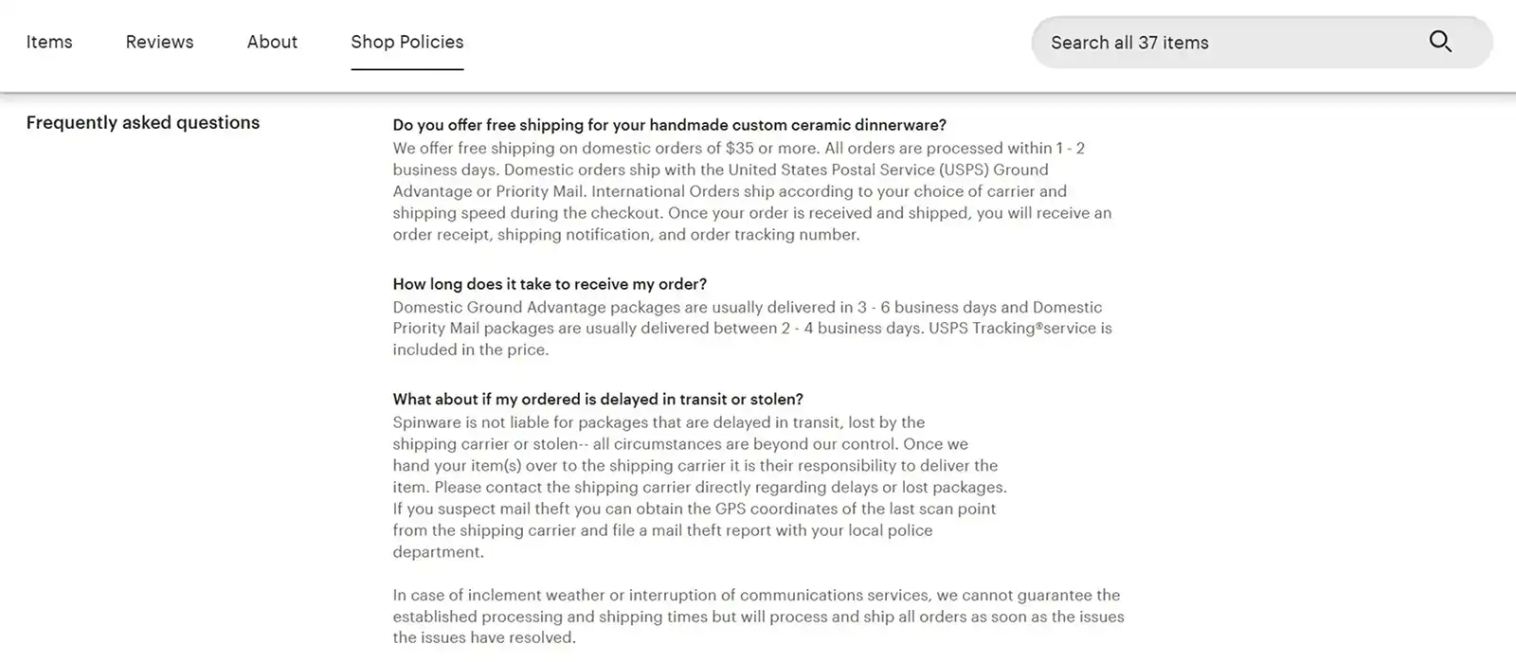Select the free shipping FAQ question
1516x662 pixels.
(x=669, y=124)
